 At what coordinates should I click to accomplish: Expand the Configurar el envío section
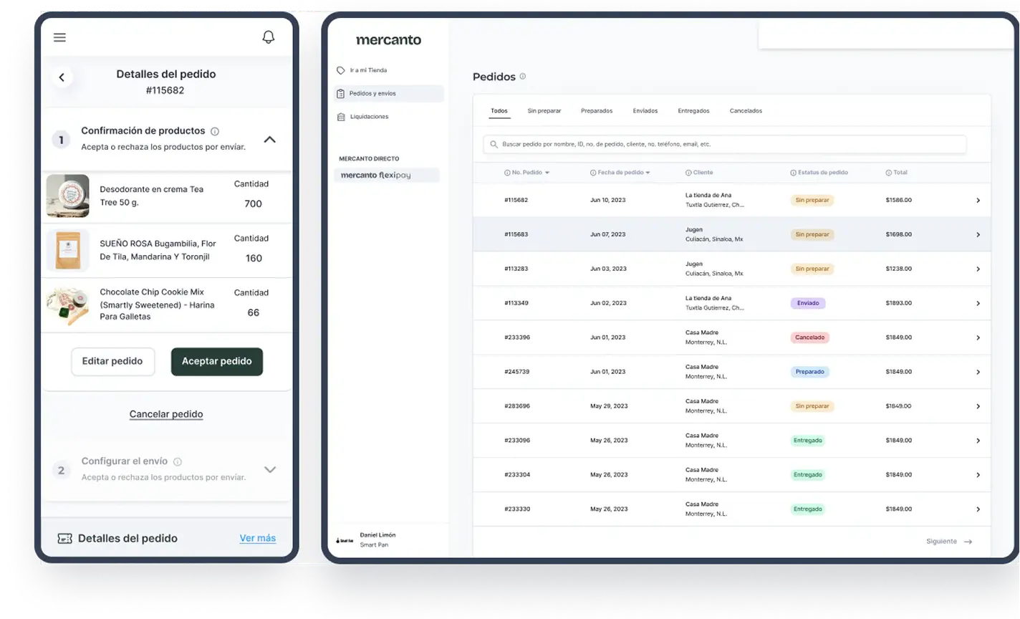point(270,470)
